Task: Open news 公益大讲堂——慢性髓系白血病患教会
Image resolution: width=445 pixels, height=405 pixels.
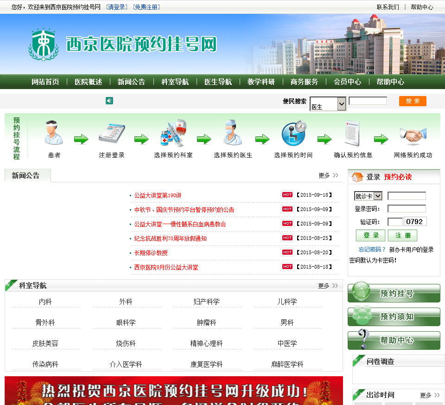Action: tap(180, 224)
